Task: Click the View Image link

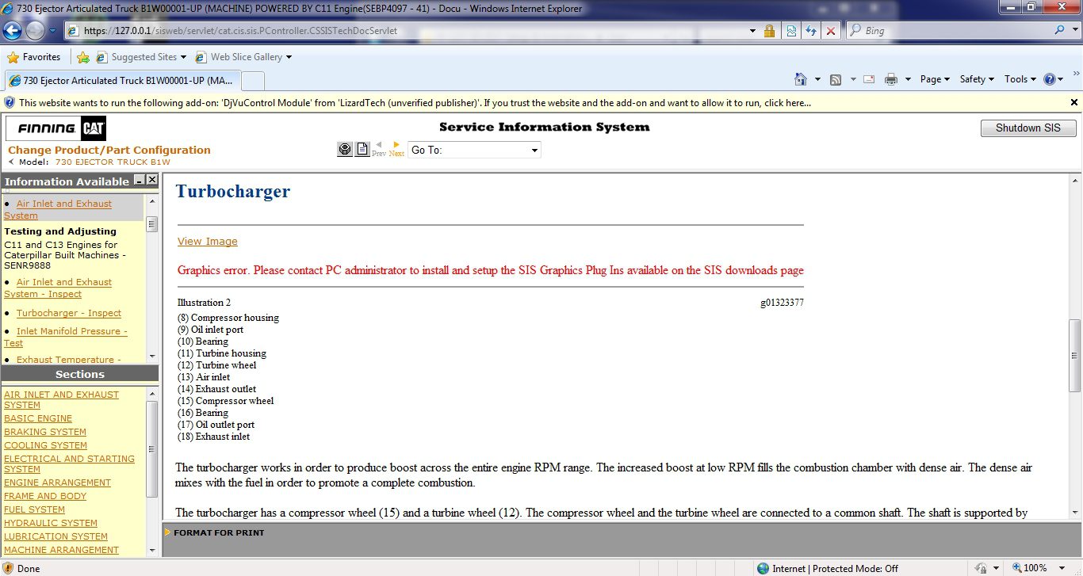Action: point(208,242)
